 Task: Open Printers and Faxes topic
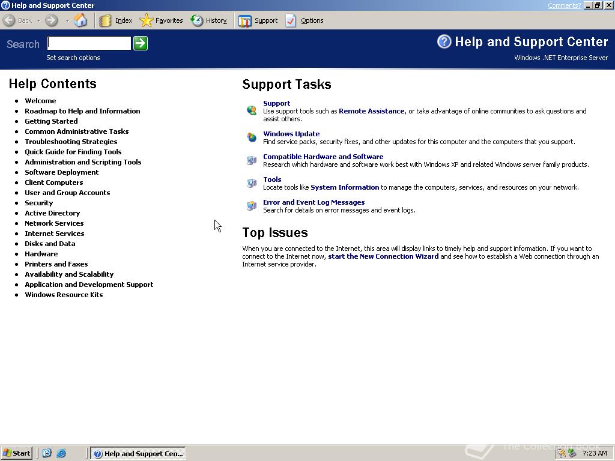(x=56, y=264)
